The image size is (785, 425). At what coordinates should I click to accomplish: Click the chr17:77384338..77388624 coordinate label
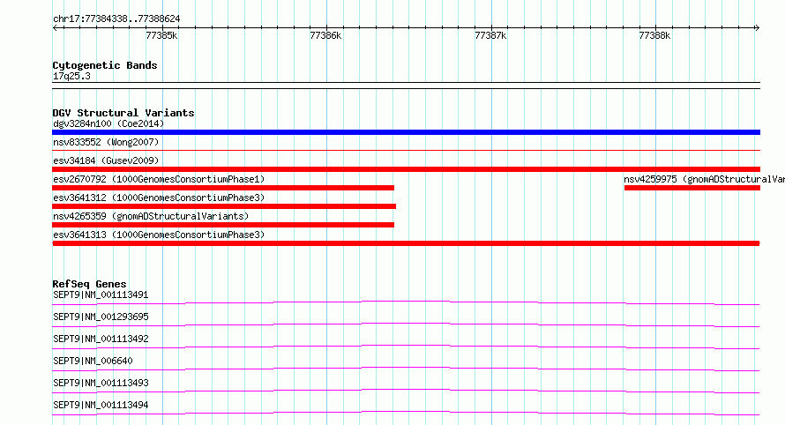point(116,19)
